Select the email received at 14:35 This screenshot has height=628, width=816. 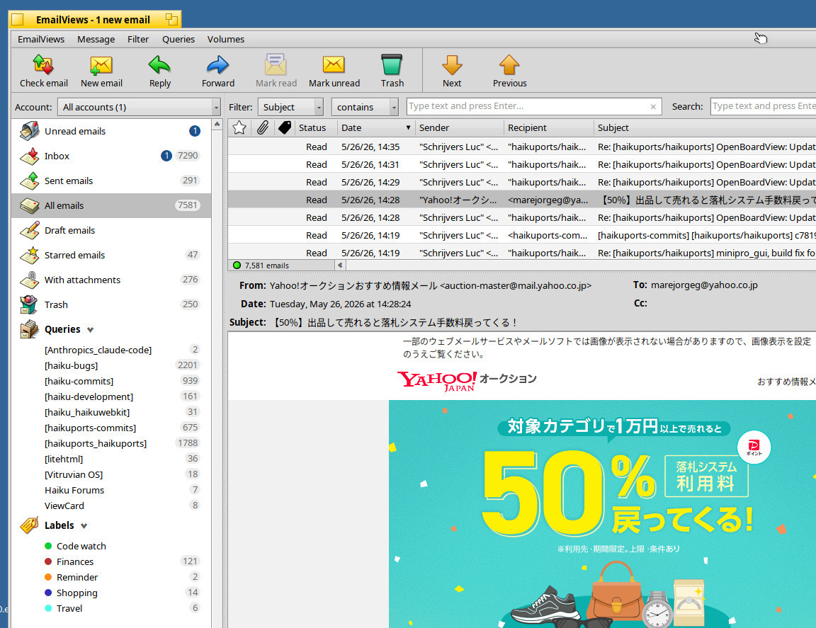pos(522,147)
